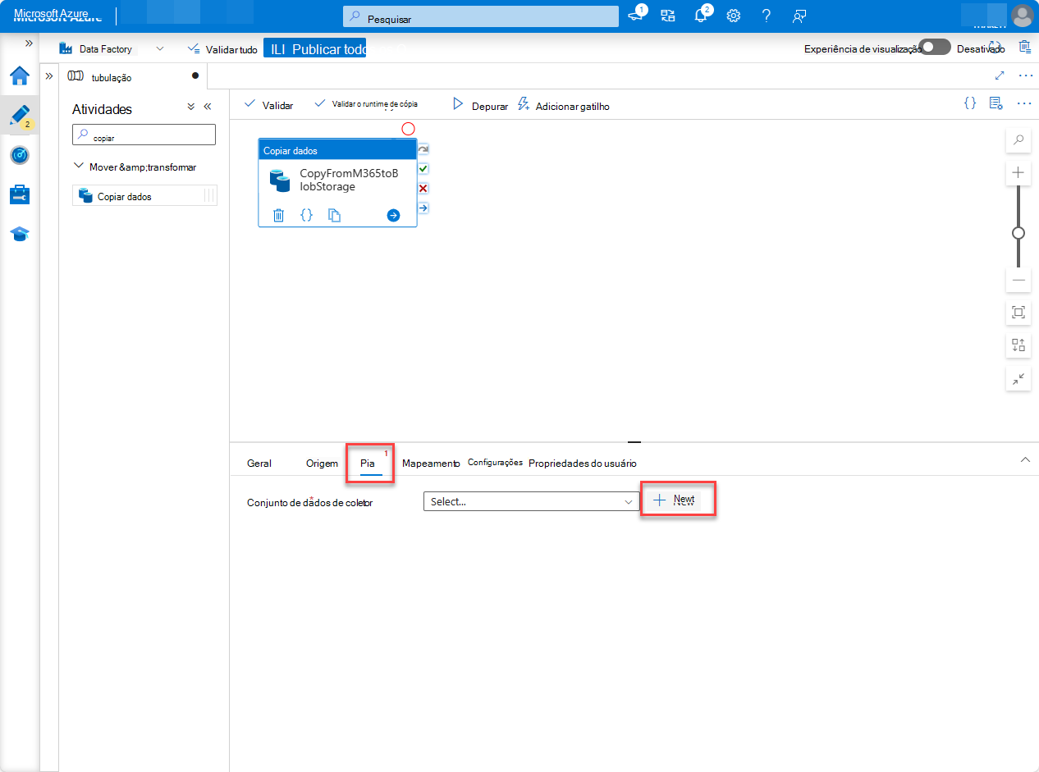Open the Monitor section from left sidebar
This screenshot has width=1039, height=772.
(18, 155)
